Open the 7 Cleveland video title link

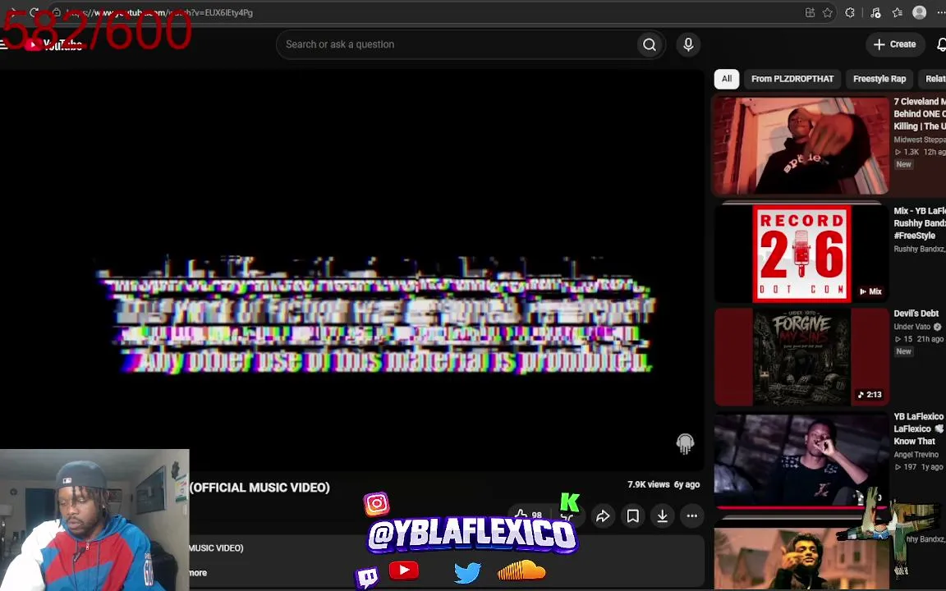coord(920,114)
